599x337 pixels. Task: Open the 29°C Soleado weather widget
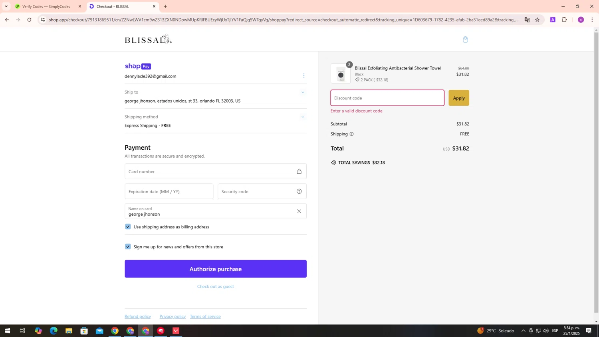pos(496,331)
